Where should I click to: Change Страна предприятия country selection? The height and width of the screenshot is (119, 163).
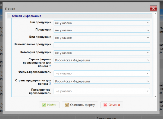tap(102, 81)
